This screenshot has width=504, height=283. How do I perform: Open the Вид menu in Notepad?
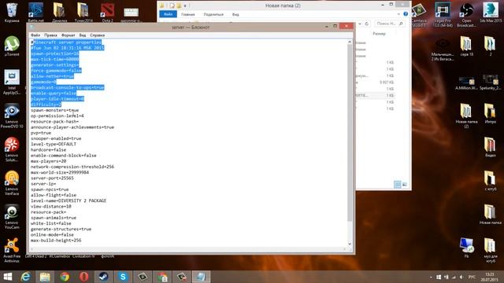(x=83, y=35)
